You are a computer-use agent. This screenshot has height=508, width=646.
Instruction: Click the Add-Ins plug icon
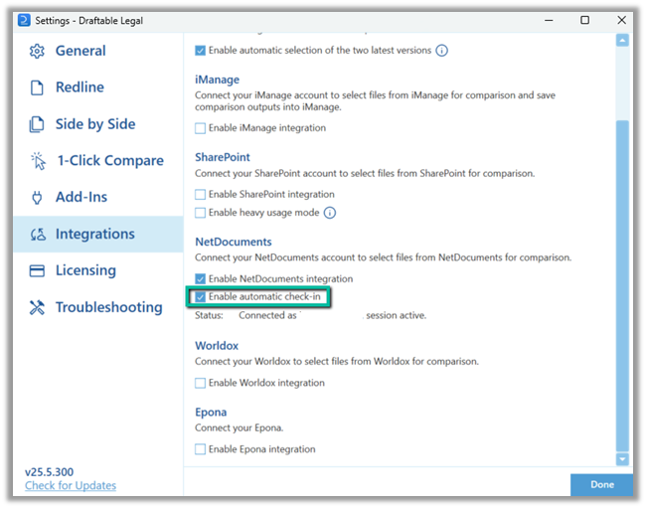click(x=37, y=198)
